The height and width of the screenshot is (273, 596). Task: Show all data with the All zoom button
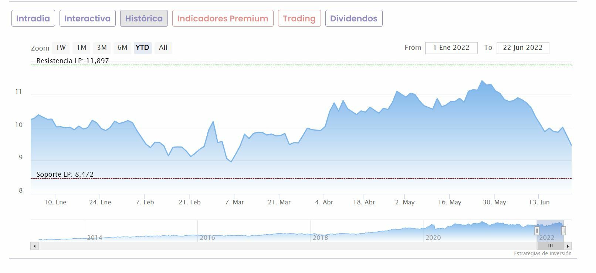click(x=163, y=48)
